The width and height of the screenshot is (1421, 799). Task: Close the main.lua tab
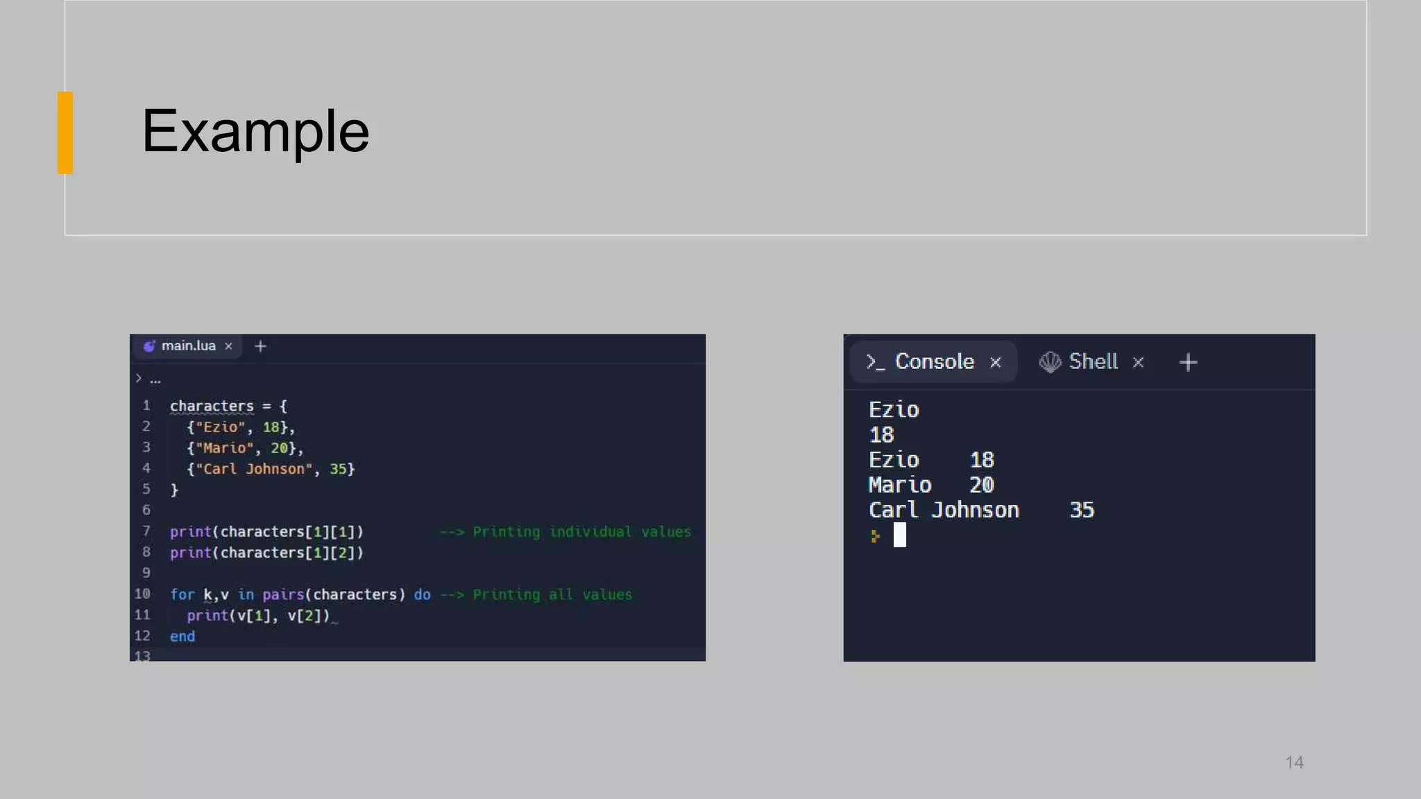pyautogui.click(x=228, y=346)
